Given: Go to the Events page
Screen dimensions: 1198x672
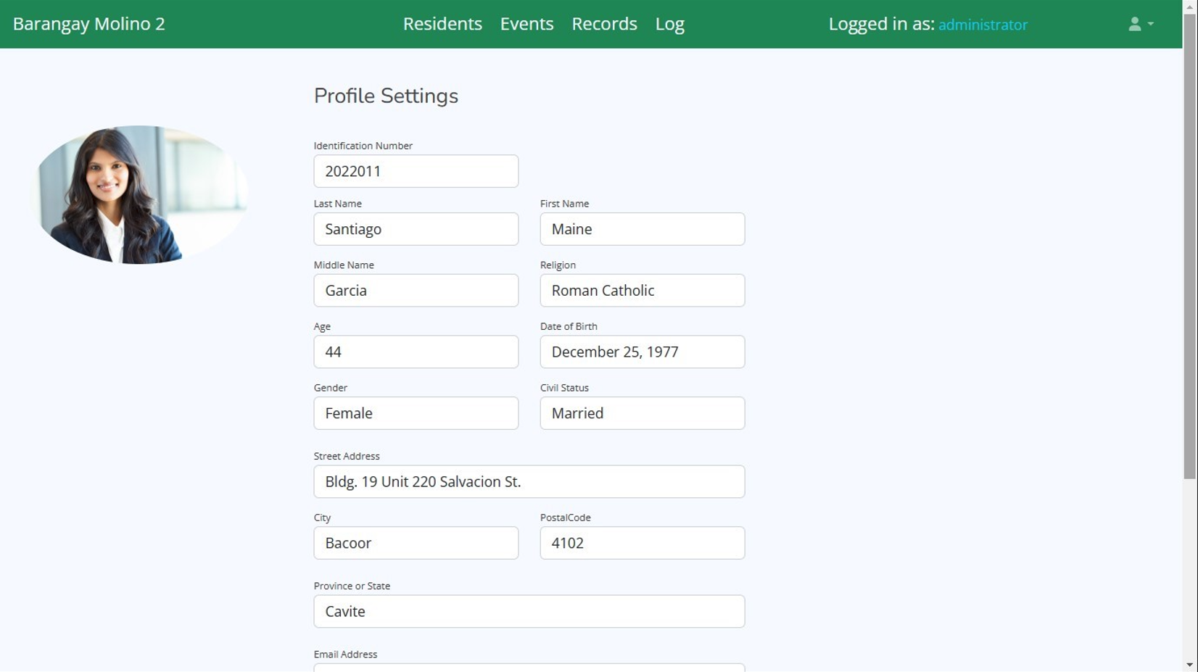Looking at the screenshot, I should 526,24.
